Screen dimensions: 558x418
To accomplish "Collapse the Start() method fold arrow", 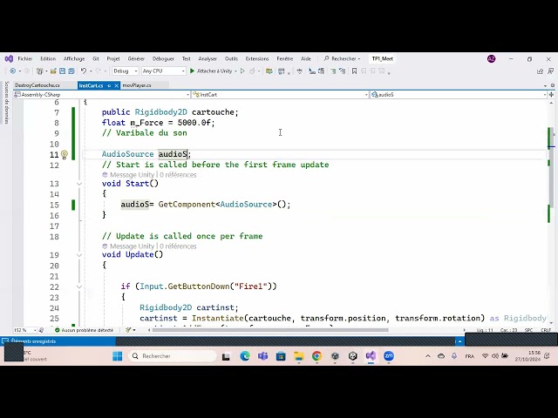I will click(79, 184).
